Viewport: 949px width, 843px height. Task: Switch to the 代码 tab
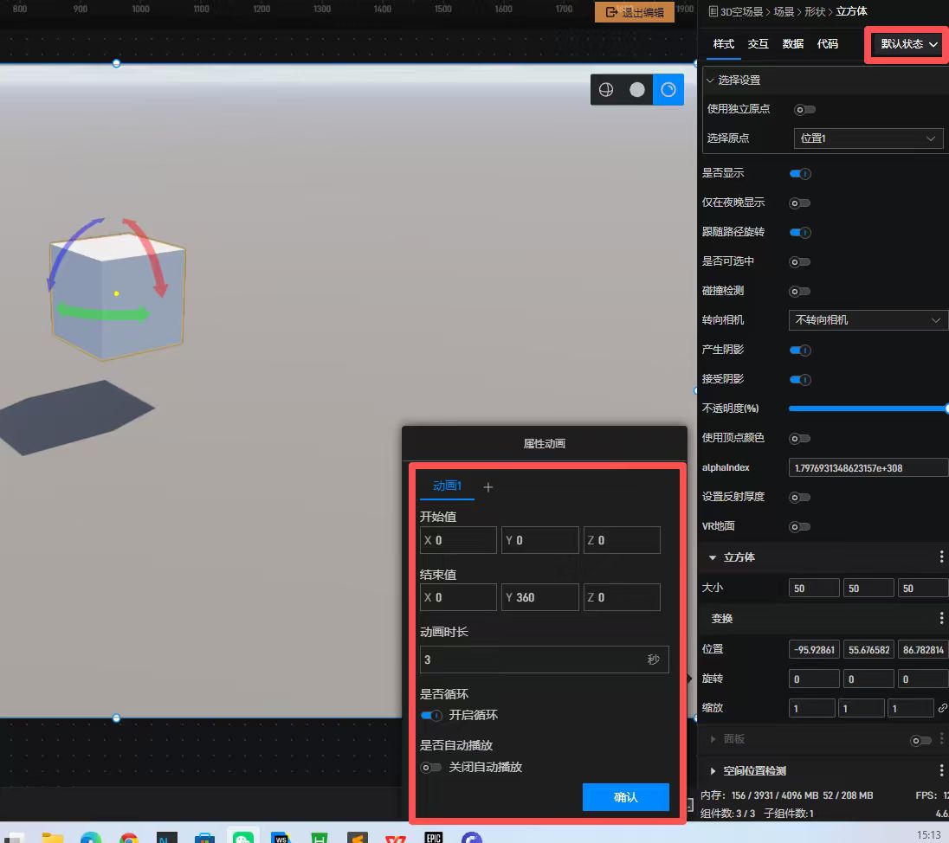827,44
